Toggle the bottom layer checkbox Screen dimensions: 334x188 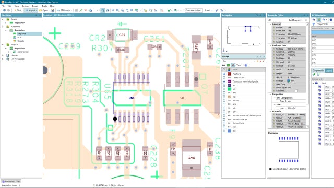[x=224, y=100]
